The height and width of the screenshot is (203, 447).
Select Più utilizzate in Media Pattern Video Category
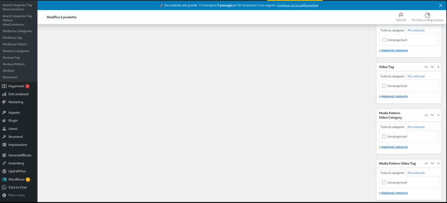pos(416,127)
